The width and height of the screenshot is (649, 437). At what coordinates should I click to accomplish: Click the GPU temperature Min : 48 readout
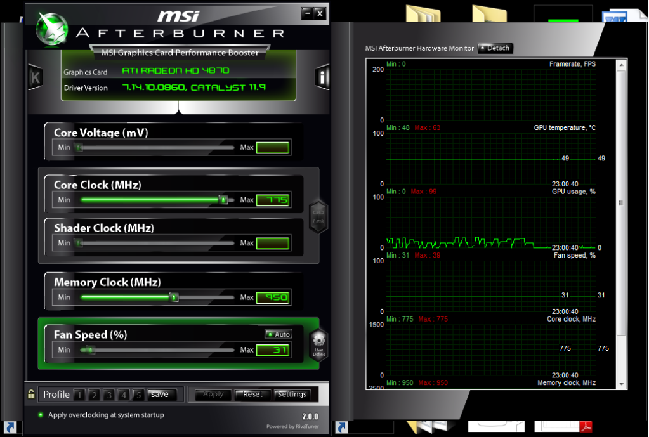[398, 128]
